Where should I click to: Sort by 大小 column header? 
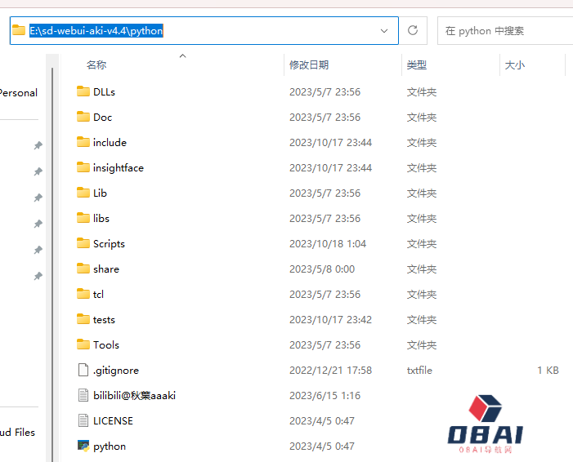[515, 65]
